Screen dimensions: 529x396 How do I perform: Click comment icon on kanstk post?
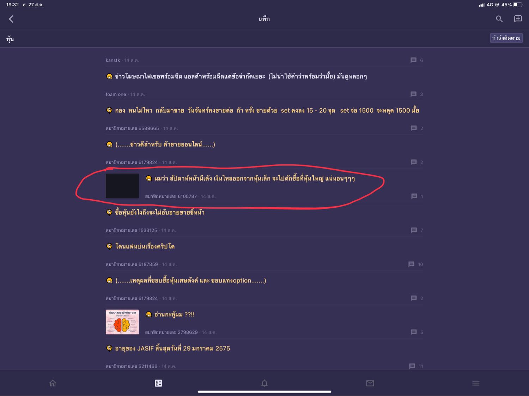pyautogui.click(x=414, y=60)
